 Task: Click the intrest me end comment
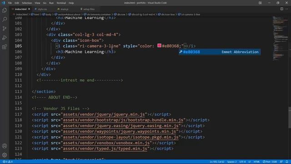[x=80, y=80]
